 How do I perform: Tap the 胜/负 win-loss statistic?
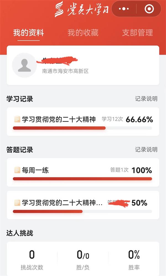[x=83, y=259]
